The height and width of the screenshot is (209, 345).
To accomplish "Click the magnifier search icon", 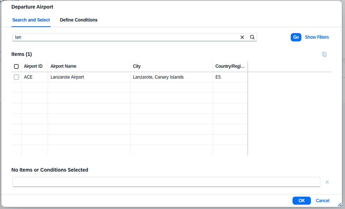I will pyautogui.click(x=252, y=37).
